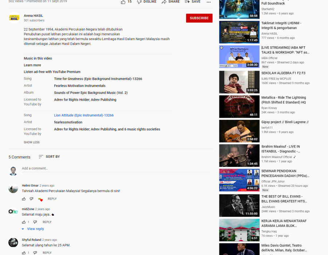Image resolution: width=328 pixels, height=255 pixels.
Task: Click Learn more under Music in this video
Action: point(32,65)
